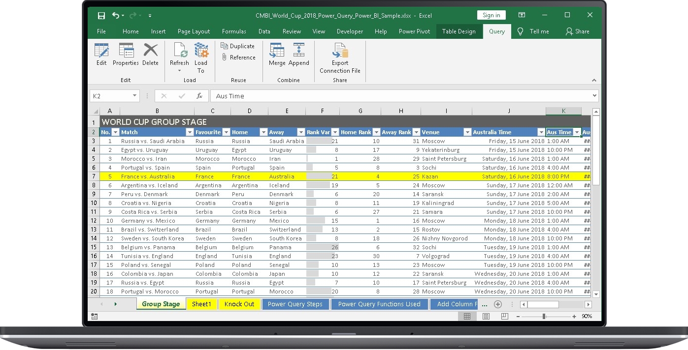Share the workbook
688x350 pixels.
pos(578,31)
